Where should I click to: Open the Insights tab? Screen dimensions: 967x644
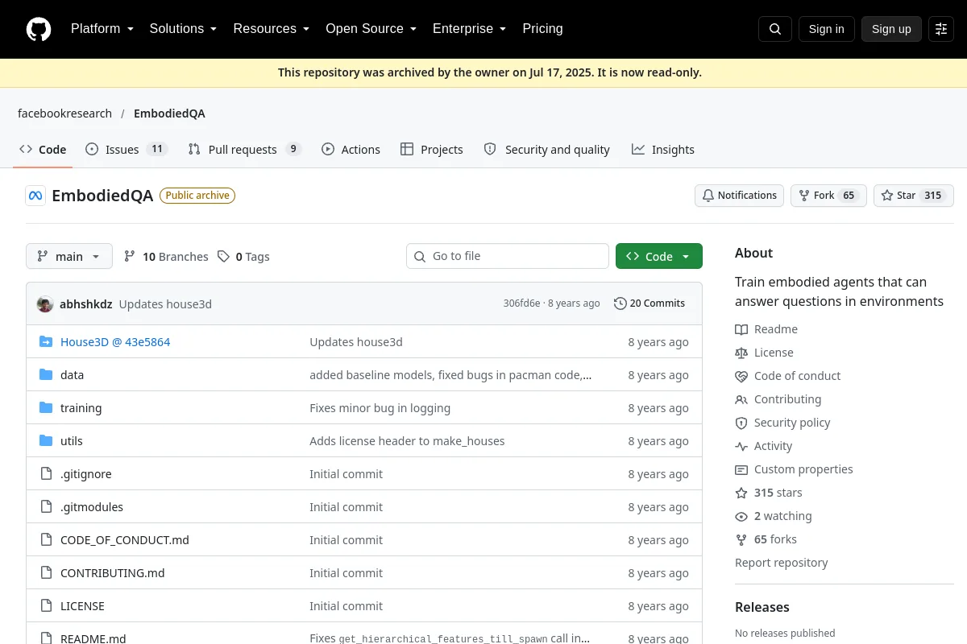(x=662, y=150)
